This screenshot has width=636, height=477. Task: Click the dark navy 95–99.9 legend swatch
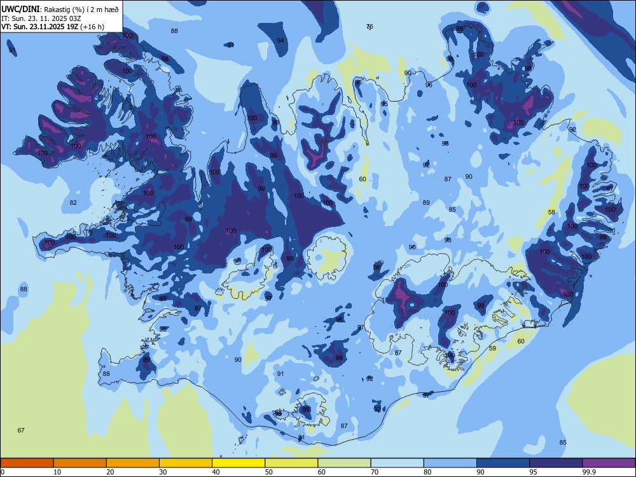[556, 463]
